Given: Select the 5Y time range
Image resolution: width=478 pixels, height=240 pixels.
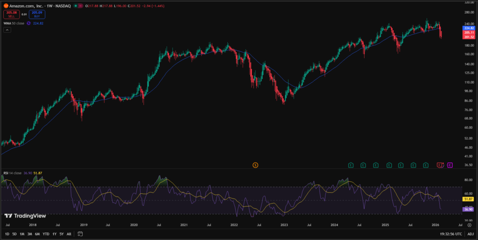Looking at the screenshot, I should tap(62, 234).
